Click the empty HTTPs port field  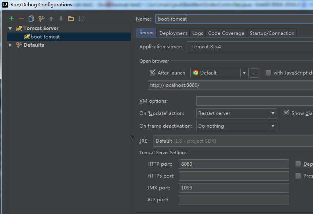234,176
